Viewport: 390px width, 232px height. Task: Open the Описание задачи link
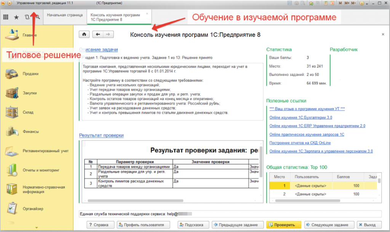pos(99,49)
